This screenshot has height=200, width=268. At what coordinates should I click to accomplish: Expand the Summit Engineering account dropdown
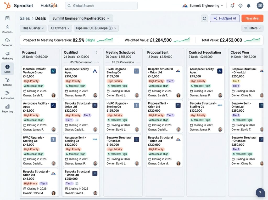(203, 6)
